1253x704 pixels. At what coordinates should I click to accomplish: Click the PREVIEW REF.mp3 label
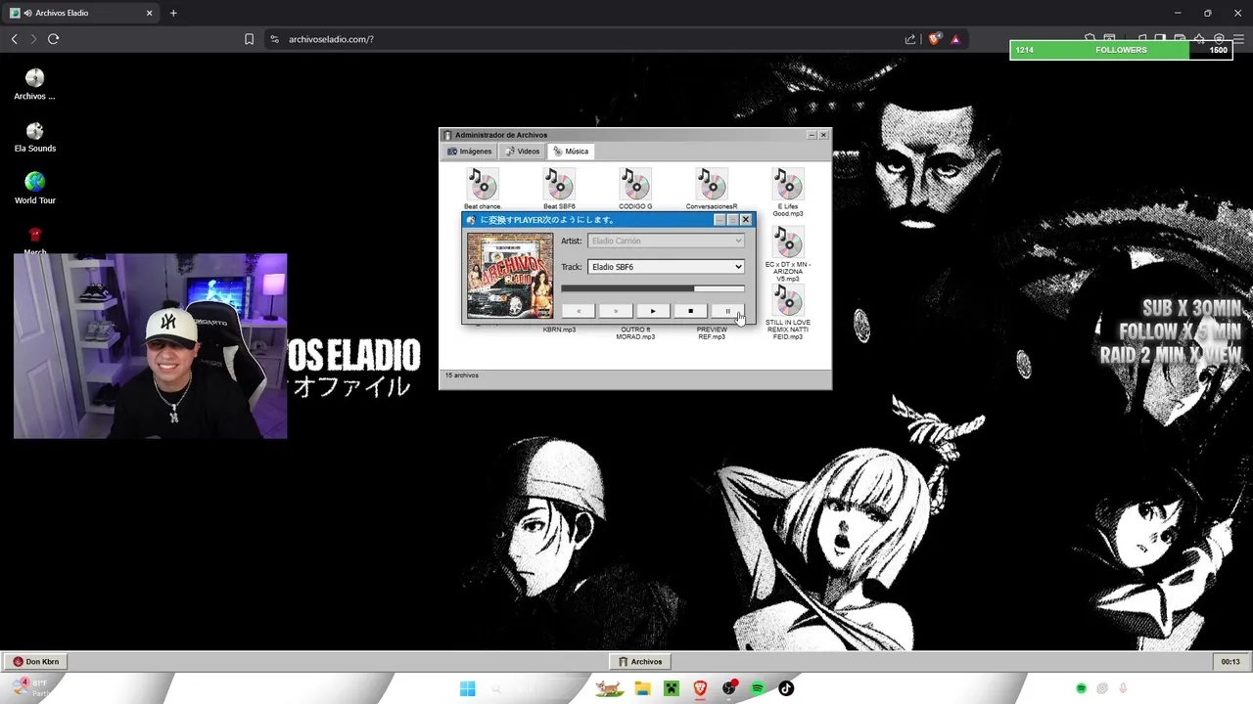coord(712,333)
